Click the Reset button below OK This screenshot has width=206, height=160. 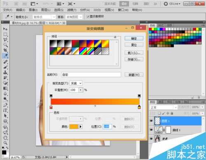pos(134,45)
